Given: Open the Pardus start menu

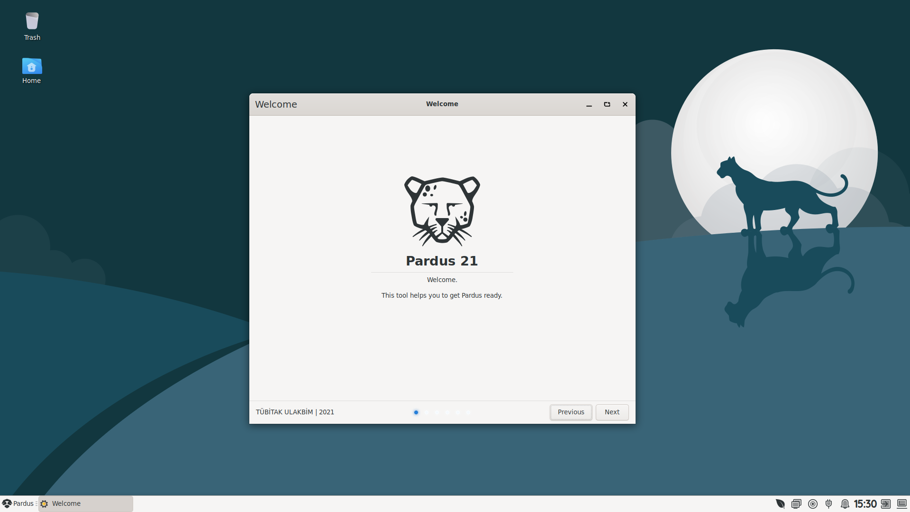Looking at the screenshot, I should pyautogui.click(x=18, y=503).
